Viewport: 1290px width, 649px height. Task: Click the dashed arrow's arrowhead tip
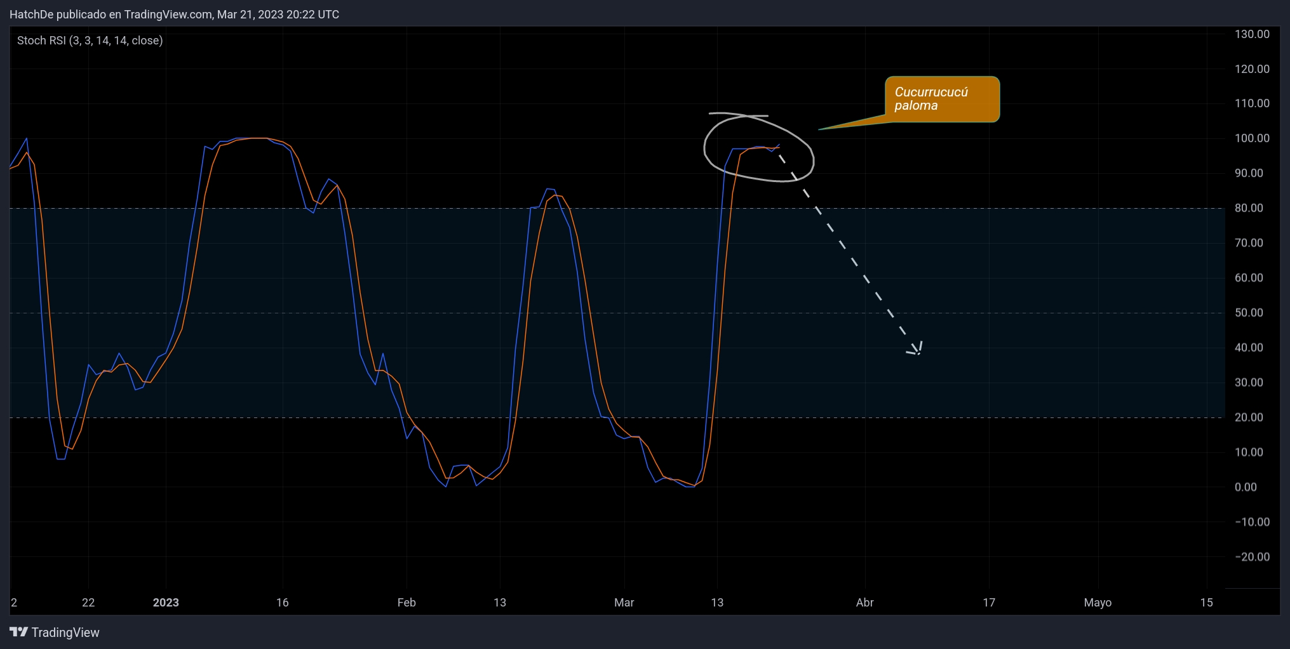tap(918, 351)
